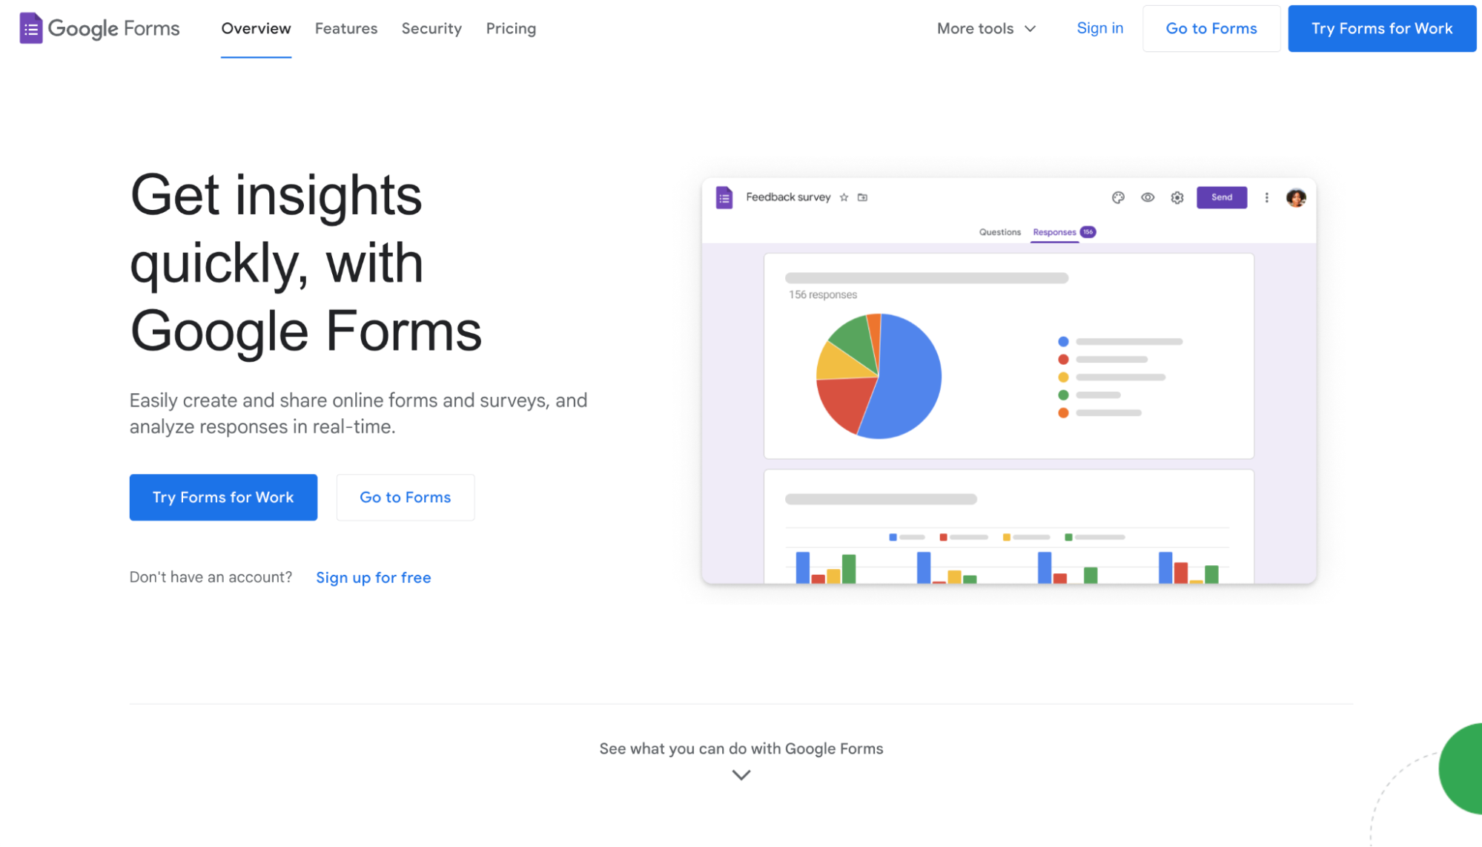Screen dimensions: 1482x847
Task: Click Go to Forms outlined button
Action: (405, 497)
